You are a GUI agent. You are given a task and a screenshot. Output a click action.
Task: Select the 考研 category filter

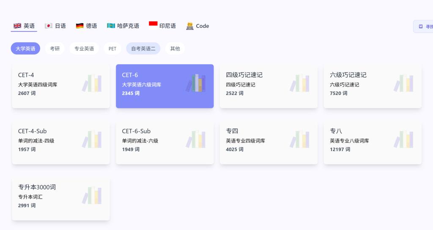55,49
